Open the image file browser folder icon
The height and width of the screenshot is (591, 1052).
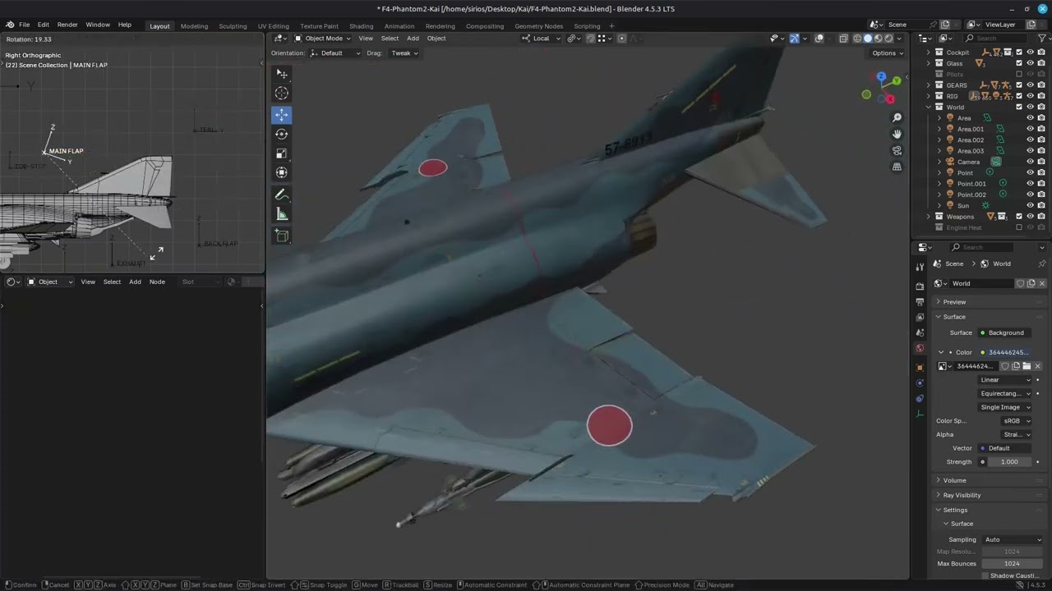(x=1027, y=366)
